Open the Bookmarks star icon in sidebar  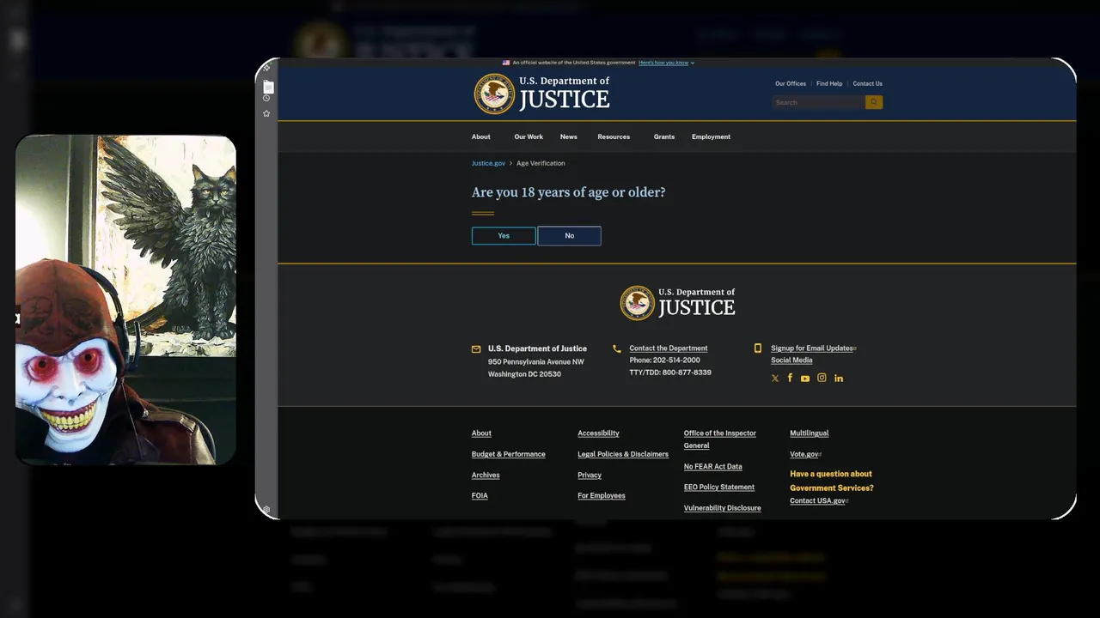(266, 113)
